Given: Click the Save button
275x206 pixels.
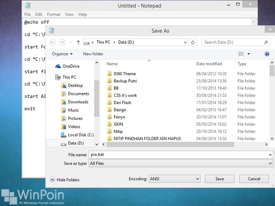Looking at the screenshot, I should point(220,179).
